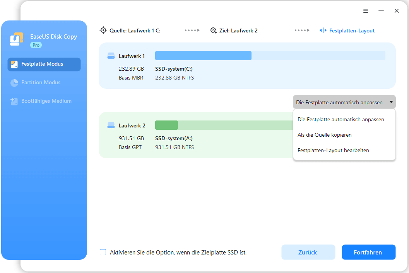Click the dropdown arrow of layout selector
Viewport: 409px width, 273px height.
(x=391, y=102)
